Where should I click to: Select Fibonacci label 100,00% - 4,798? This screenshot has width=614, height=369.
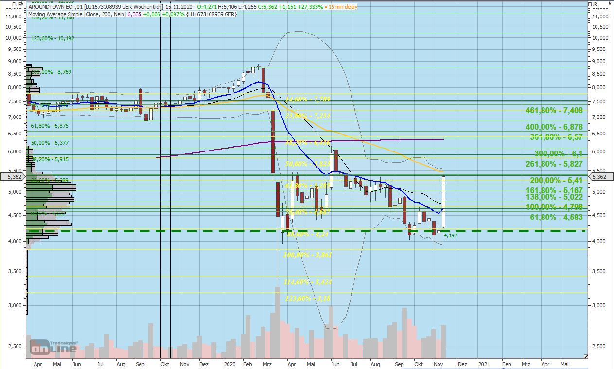point(554,207)
